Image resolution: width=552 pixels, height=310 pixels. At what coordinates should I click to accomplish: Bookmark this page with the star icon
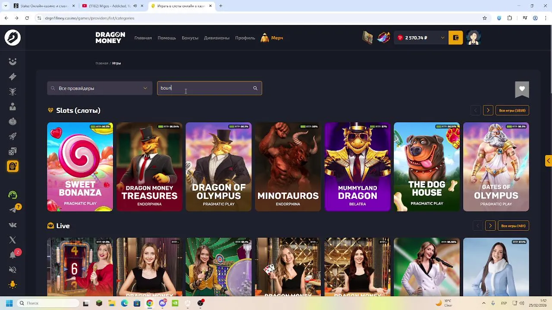(485, 18)
